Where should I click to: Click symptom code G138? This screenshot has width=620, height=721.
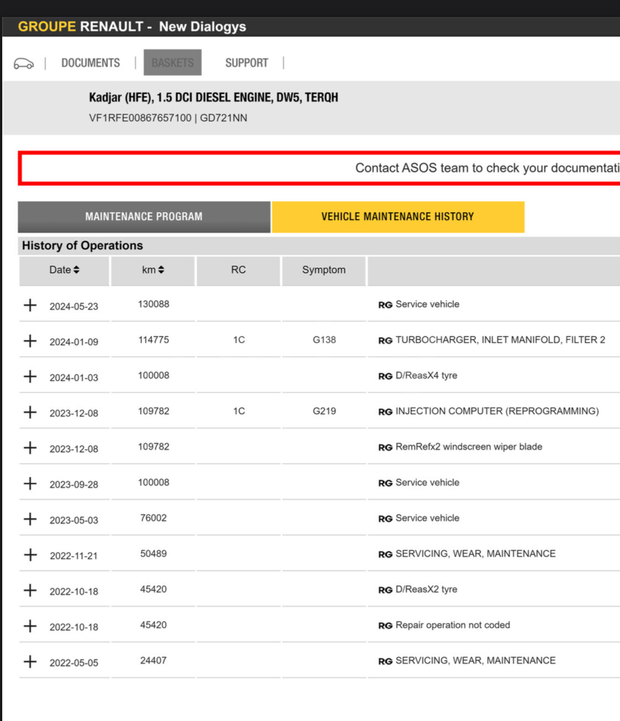coord(324,340)
